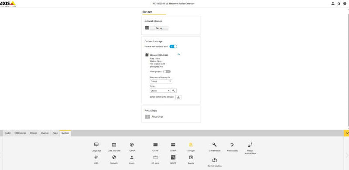Collapse the bottom settings panel with yellow chevron

[x=346, y=133]
